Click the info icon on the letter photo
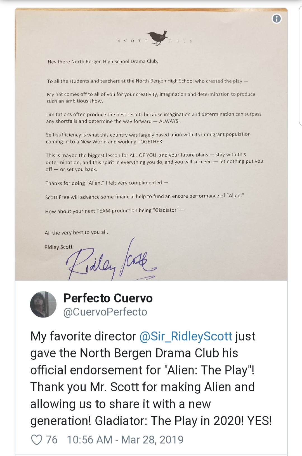Viewport: 302px width, 456px height. pos(277,19)
